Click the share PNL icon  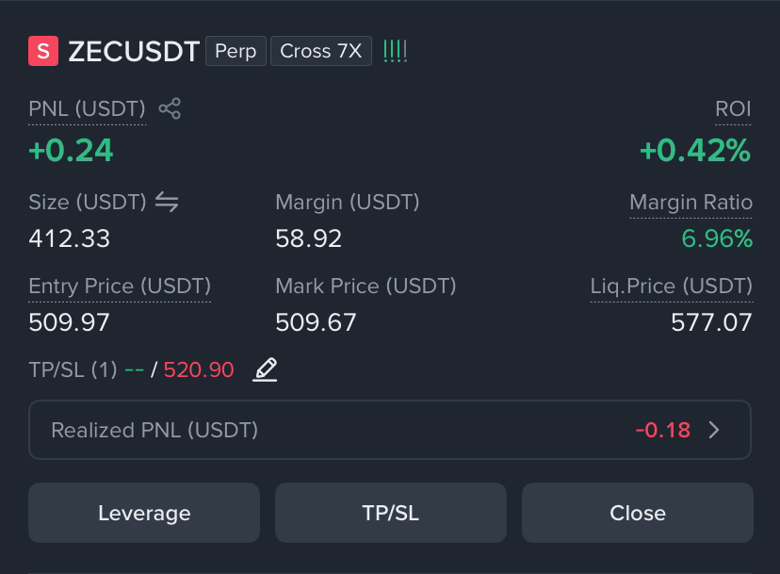(x=170, y=108)
